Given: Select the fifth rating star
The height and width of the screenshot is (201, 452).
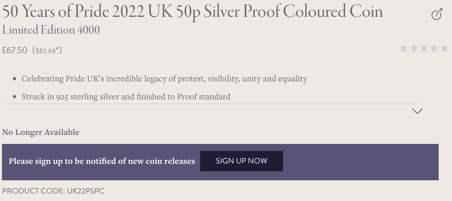Looking at the screenshot, I should click(x=445, y=48).
